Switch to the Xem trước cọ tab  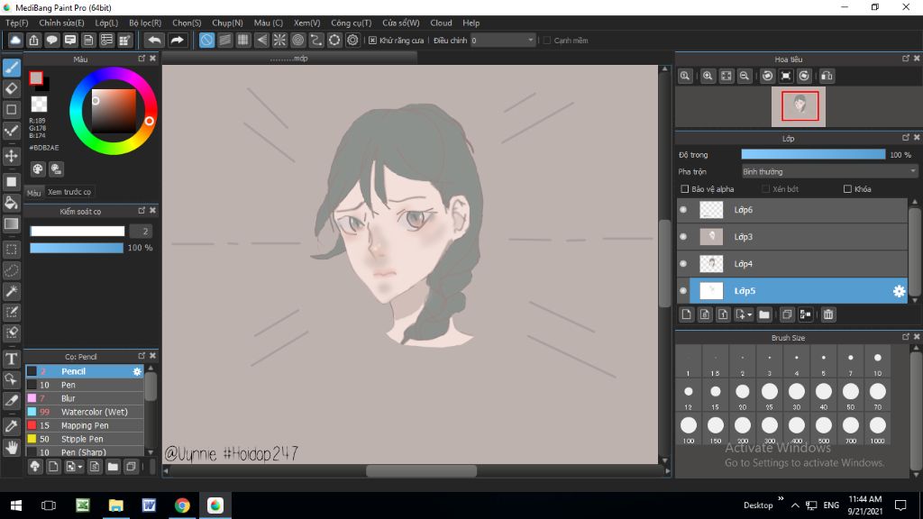[69, 192]
